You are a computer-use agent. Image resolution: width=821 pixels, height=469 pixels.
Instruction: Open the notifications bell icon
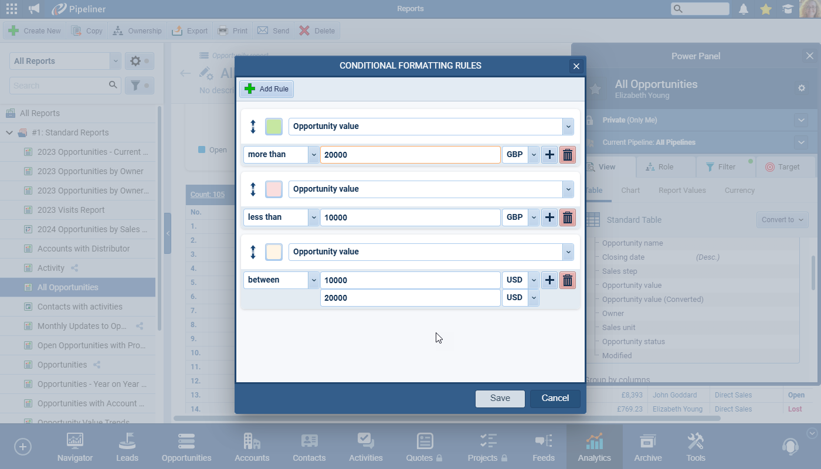coord(743,9)
